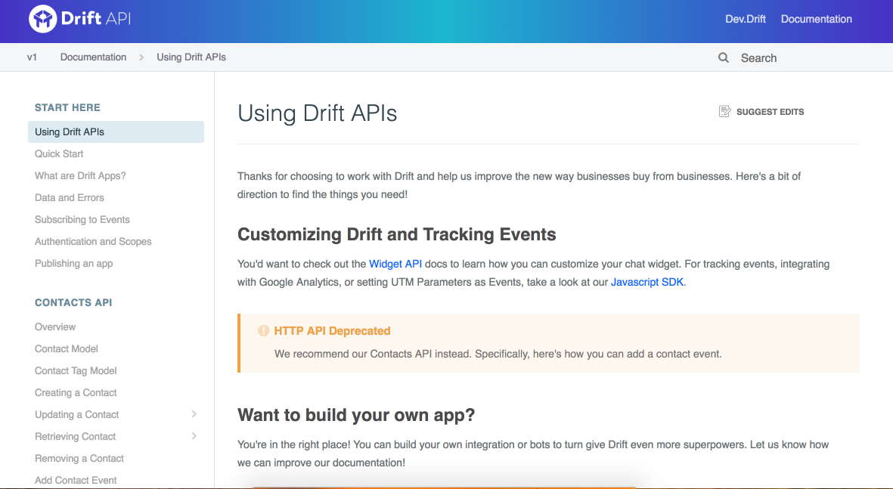Screen dimensions: 893x489
Task: Click the breadcrumb arrow after Documentation
Action: click(x=141, y=57)
